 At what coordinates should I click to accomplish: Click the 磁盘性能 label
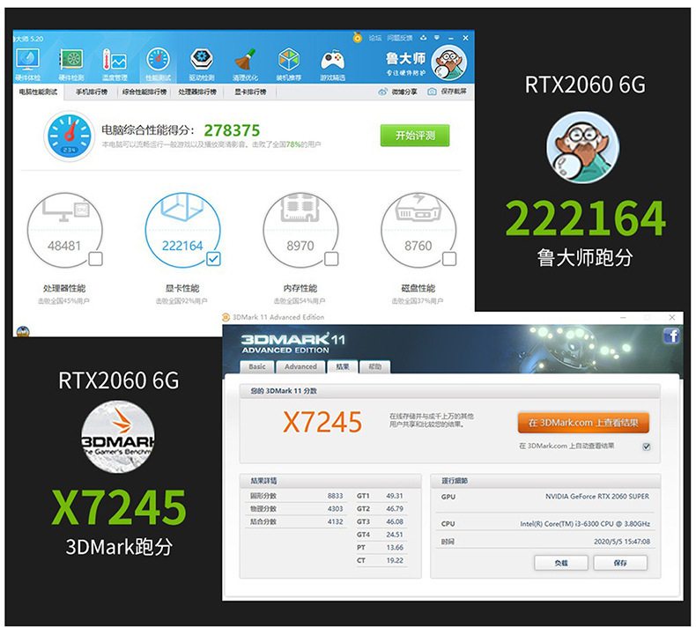(418, 288)
